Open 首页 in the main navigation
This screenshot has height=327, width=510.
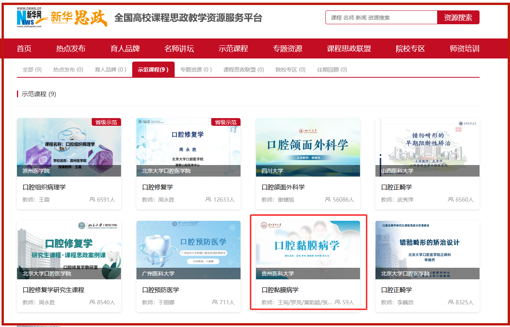[24, 48]
